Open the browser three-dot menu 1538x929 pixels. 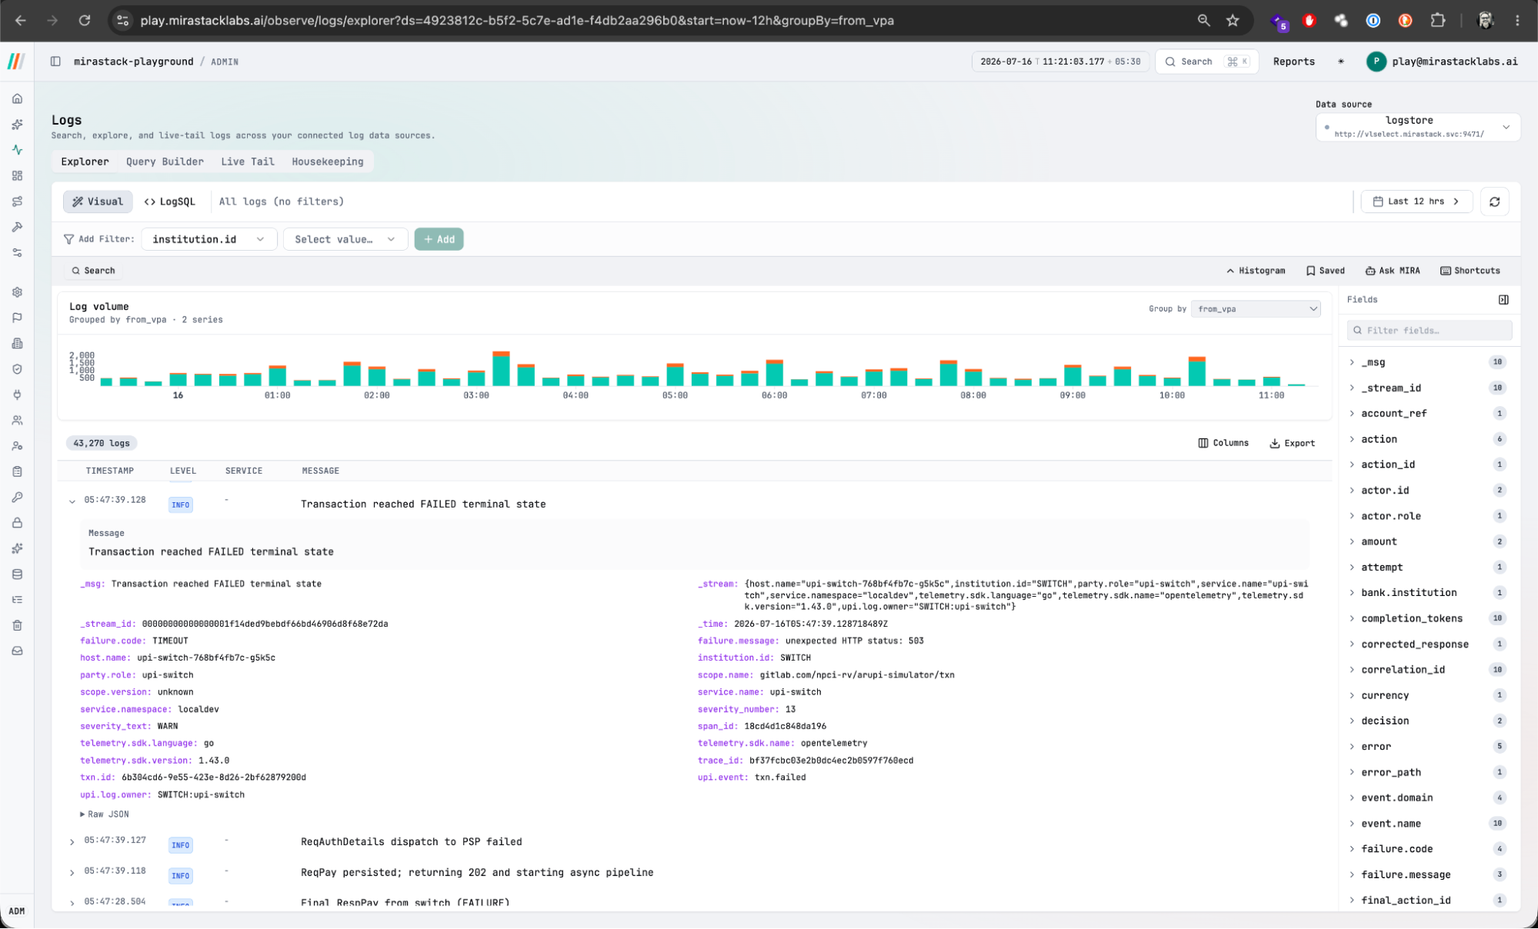click(x=1517, y=21)
